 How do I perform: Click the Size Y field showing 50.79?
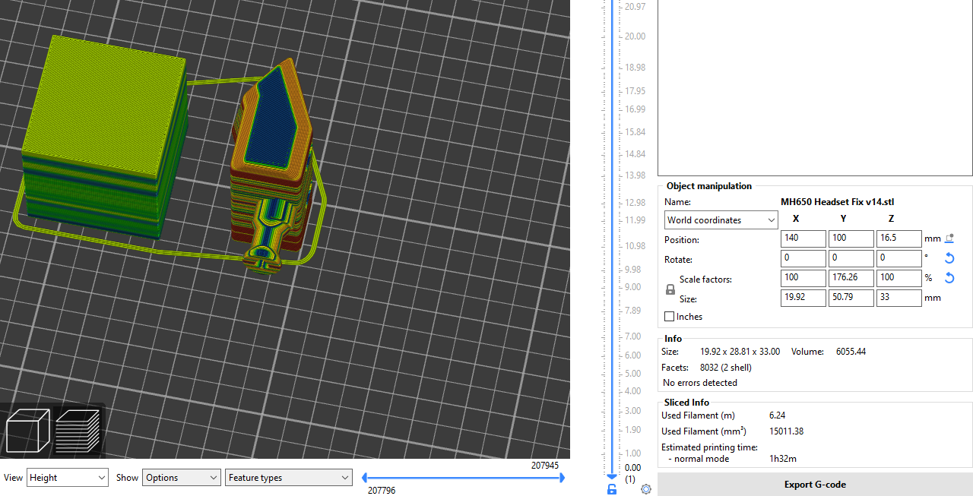click(851, 298)
